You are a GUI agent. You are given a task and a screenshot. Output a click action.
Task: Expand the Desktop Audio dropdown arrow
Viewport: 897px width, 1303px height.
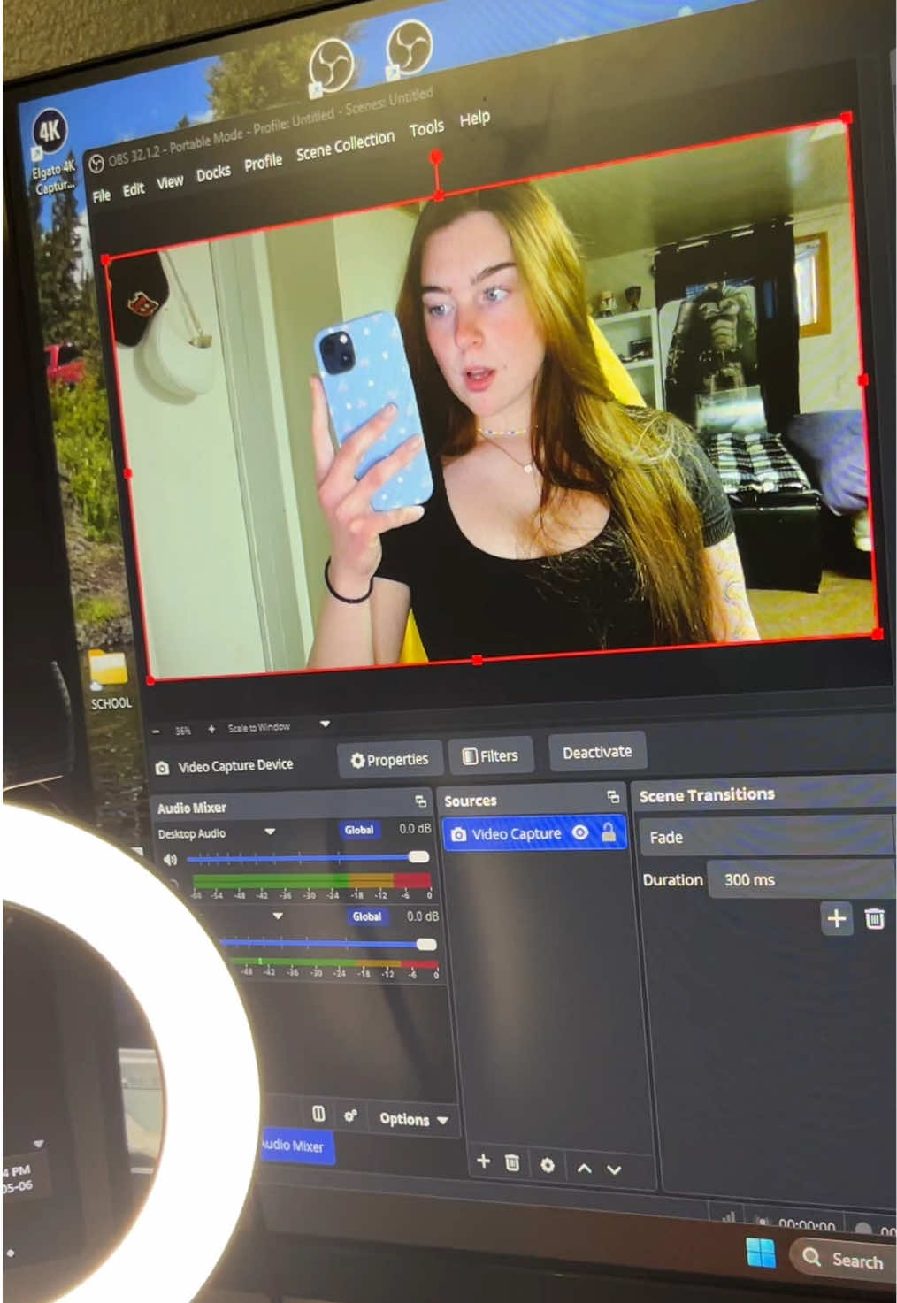[270, 832]
